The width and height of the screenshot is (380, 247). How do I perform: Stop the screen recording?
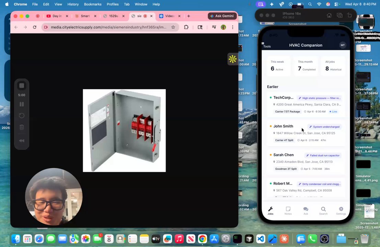(x=22, y=85)
